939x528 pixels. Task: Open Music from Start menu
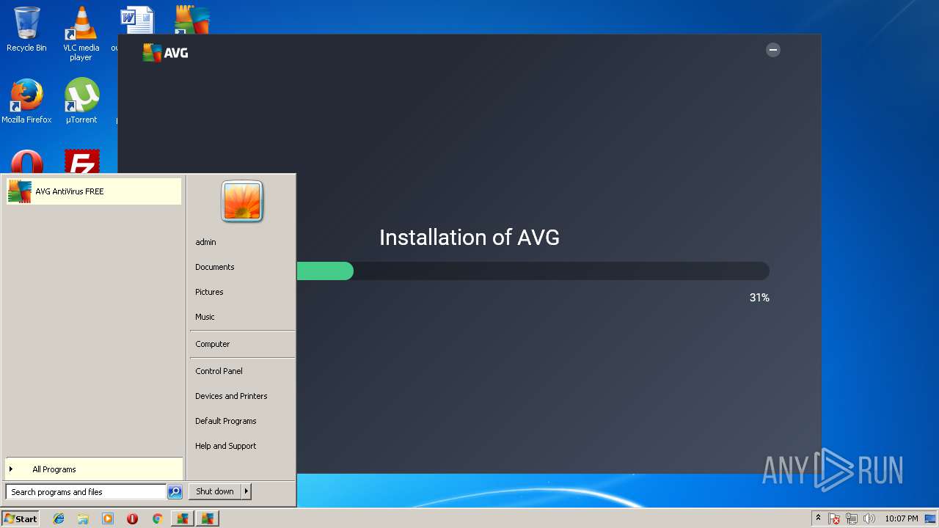click(x=205, y=317)
